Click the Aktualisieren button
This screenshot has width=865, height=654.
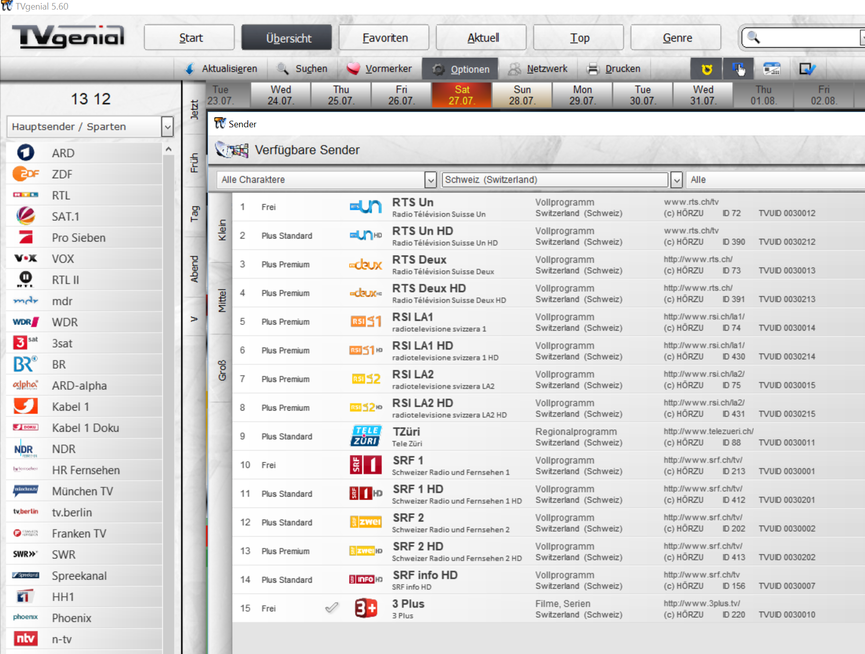click(221, 69)
